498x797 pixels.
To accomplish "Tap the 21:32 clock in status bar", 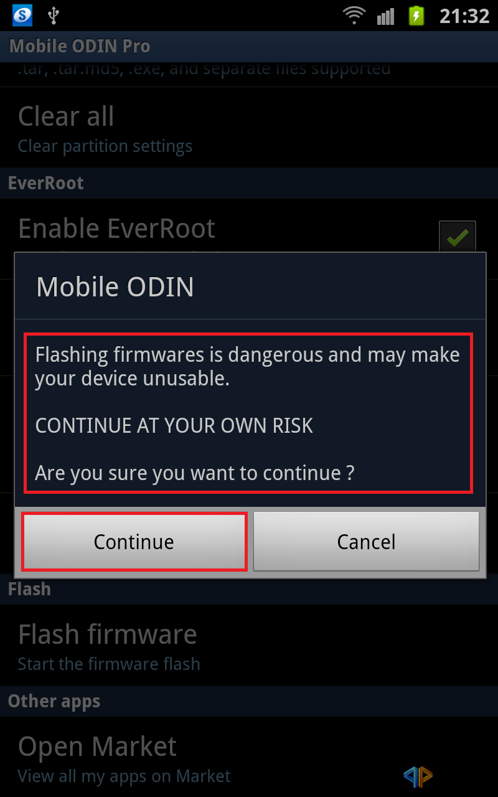I will click(464, 16).
